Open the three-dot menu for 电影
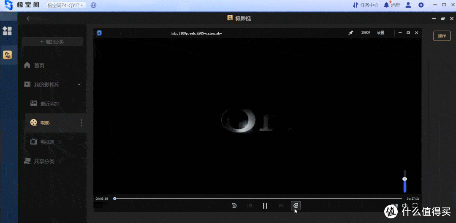This screenshot has height=223, width=456. tap(81, 123)
